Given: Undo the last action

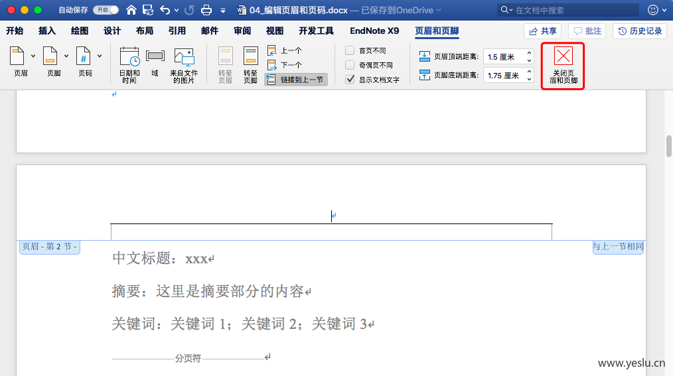Looking at the screenshot, I should coord(165,10).
